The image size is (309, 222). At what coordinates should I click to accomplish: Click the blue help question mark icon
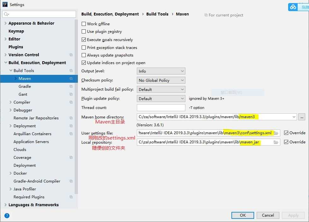tap(7, 215)
